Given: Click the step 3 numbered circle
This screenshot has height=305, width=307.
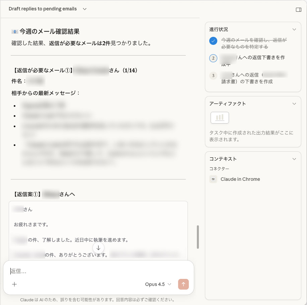Looking at the screenshot, I should click(213, 76).
